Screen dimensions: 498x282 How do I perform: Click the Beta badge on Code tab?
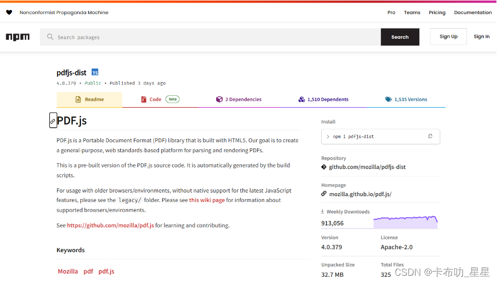coord(173,99)
